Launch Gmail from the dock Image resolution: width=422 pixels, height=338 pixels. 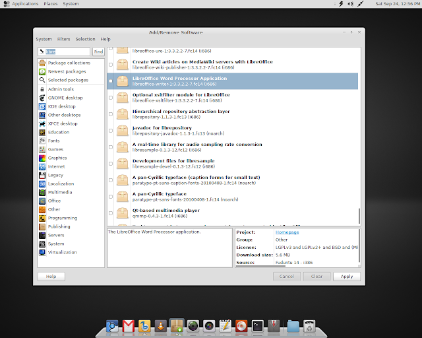click(129, 326)
